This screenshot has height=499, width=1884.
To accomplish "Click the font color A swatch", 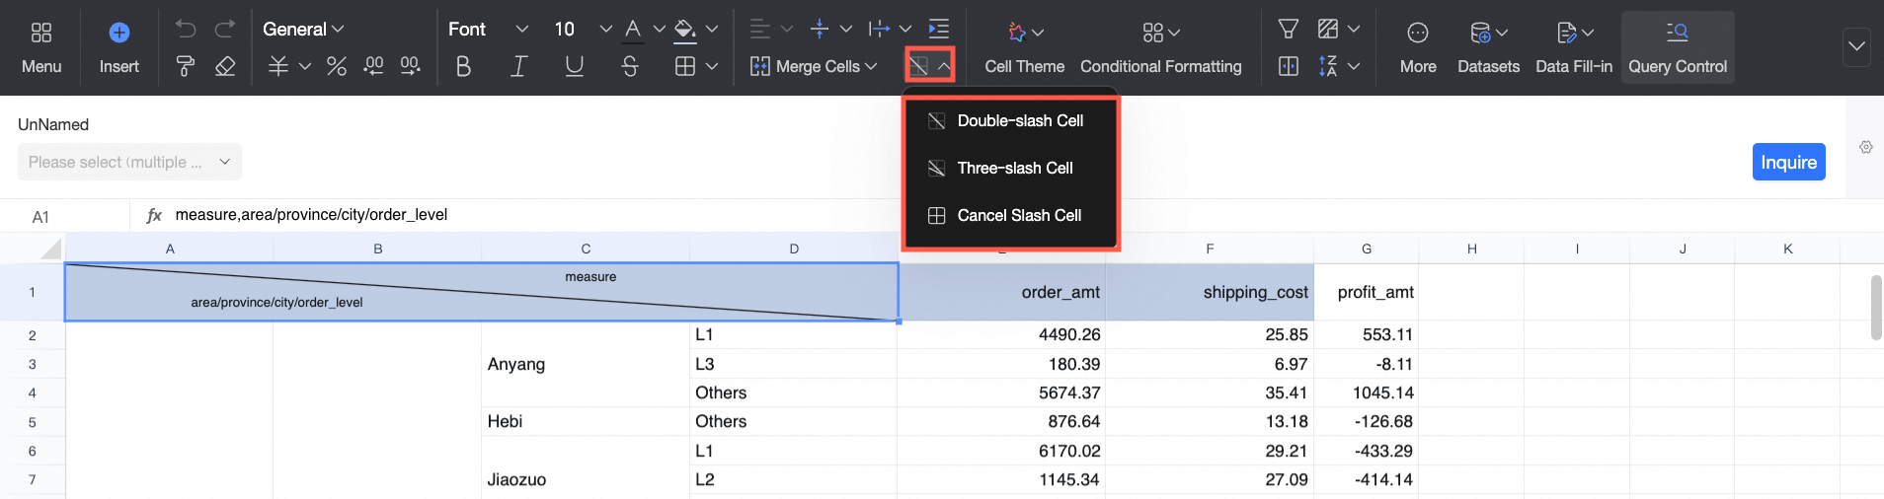I will pyautogui.click(x=633, y=30).
